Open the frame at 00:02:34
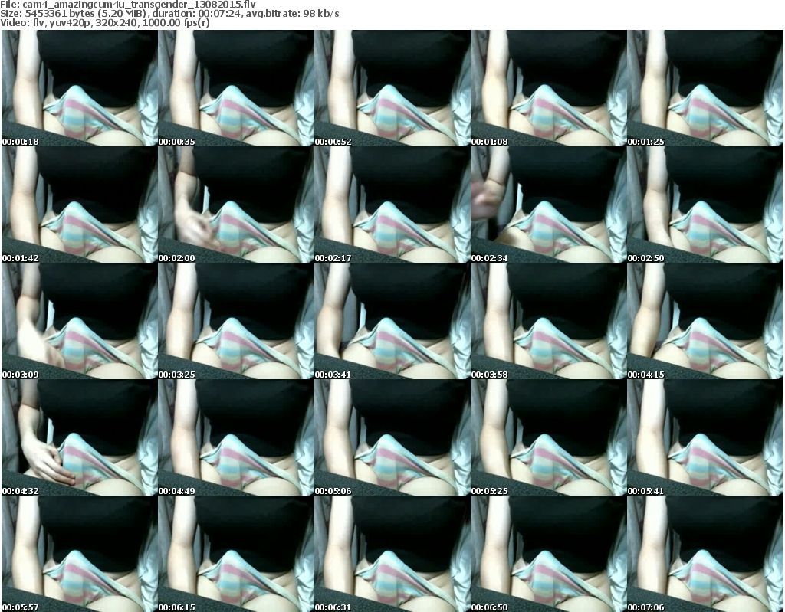The height and width of the screenshot is (612, 785). coord(549,205)
